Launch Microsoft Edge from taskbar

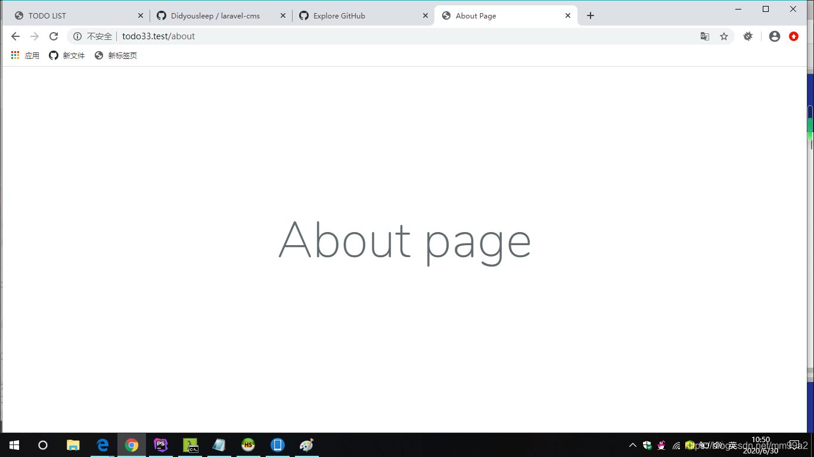(x=102, y=445)
